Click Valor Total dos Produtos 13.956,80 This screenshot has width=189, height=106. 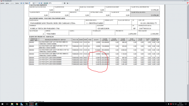coord(155,10)
